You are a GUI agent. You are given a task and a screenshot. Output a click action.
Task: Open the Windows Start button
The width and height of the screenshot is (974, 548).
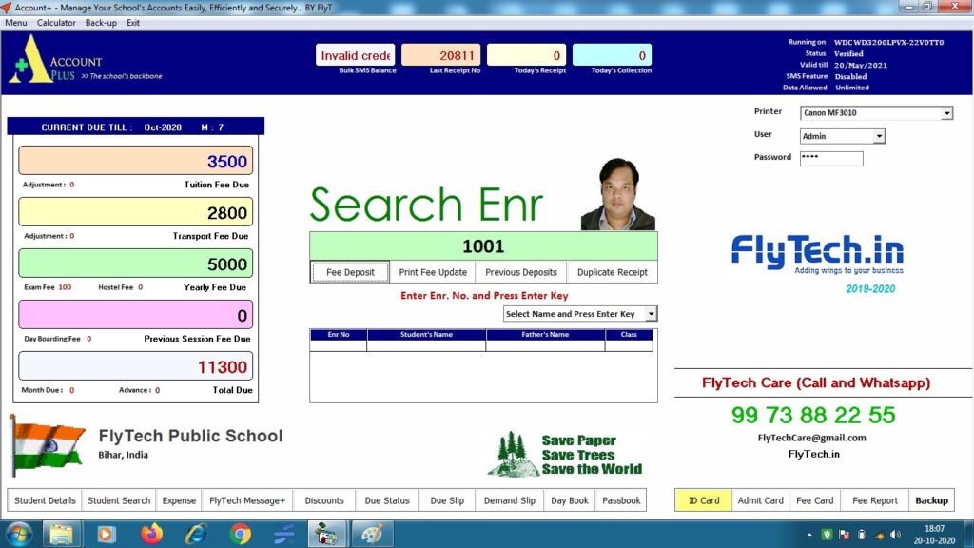(x=19, y=535)
